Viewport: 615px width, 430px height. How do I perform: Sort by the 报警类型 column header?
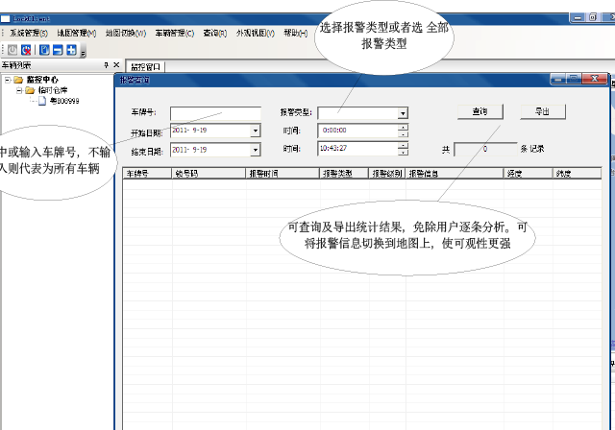(x=344, y=174)
